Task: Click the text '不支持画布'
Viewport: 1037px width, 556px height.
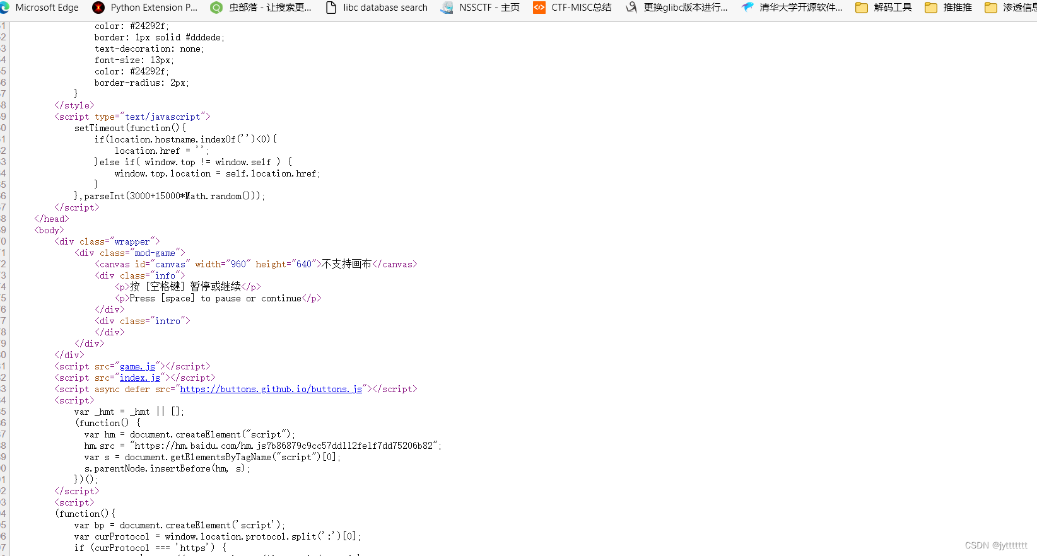Action: click(x=347, y=264)
